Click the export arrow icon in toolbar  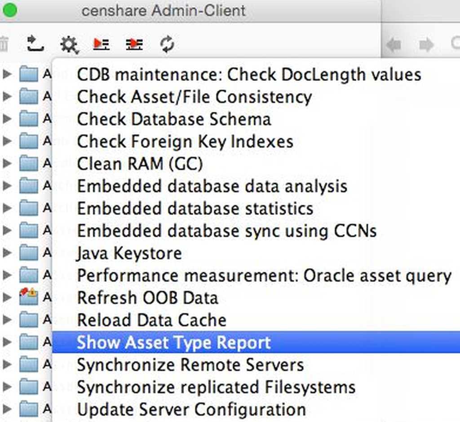(35, 44)
